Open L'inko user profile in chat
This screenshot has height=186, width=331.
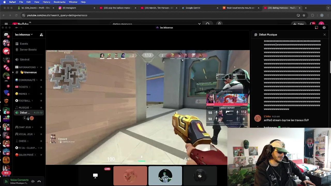pyautogui.click(x=267, y=117)
